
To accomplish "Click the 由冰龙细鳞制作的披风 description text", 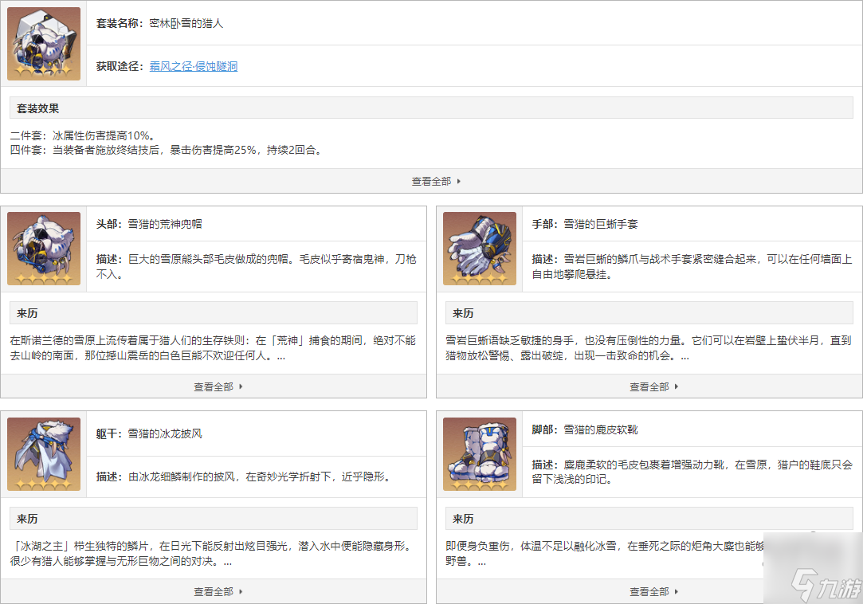I will (245, 477).
